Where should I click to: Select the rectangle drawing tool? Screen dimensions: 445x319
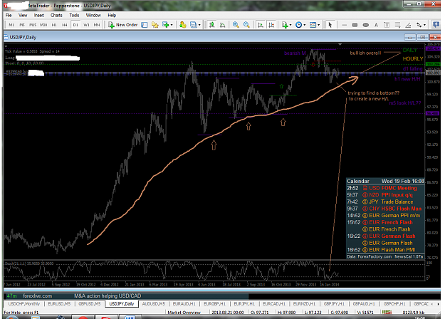click(355, 25)
